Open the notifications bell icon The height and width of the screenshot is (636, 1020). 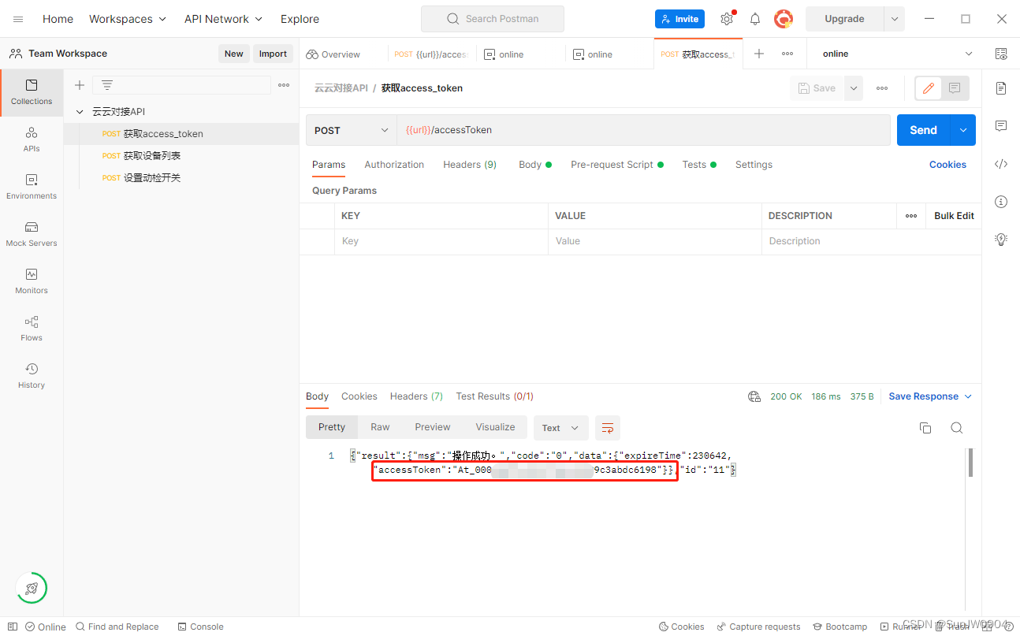[755, 19]
